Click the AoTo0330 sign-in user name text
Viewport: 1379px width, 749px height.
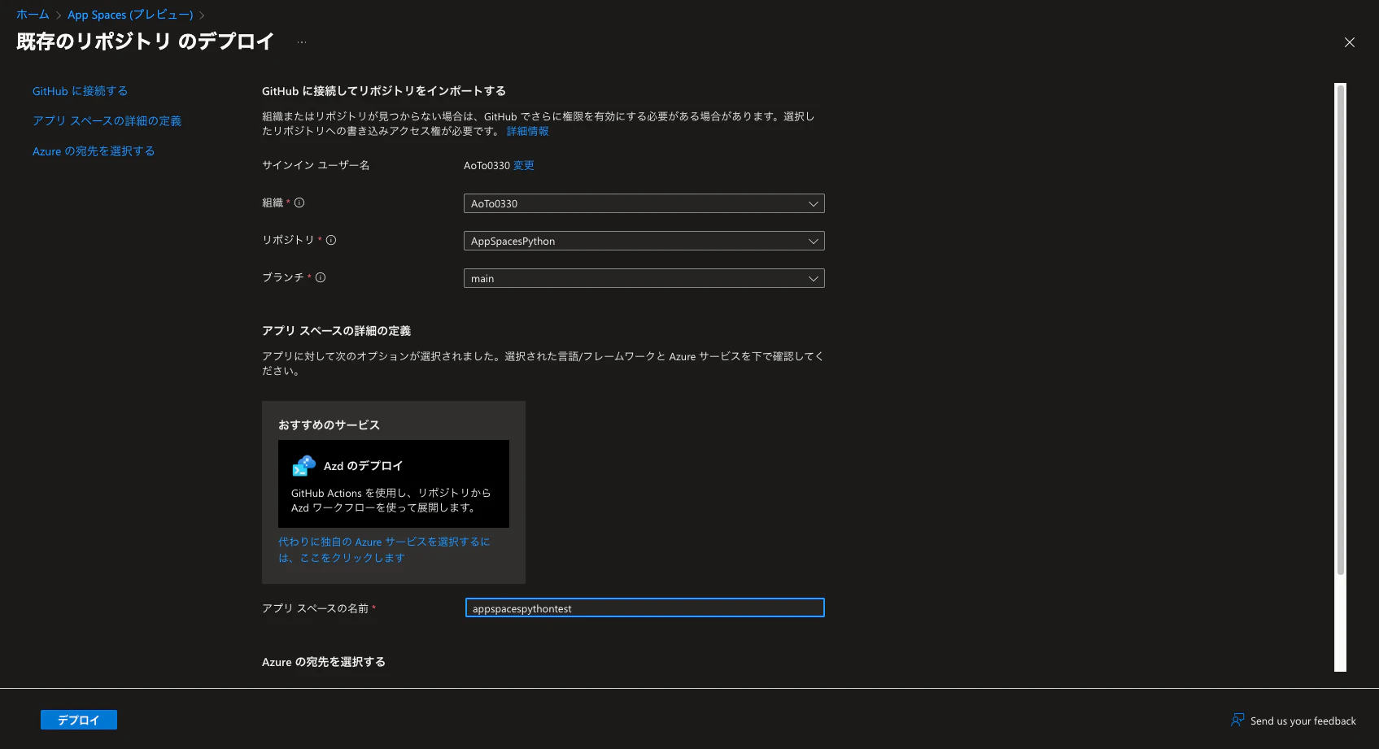pyautogui.click(x=487, y=165)
